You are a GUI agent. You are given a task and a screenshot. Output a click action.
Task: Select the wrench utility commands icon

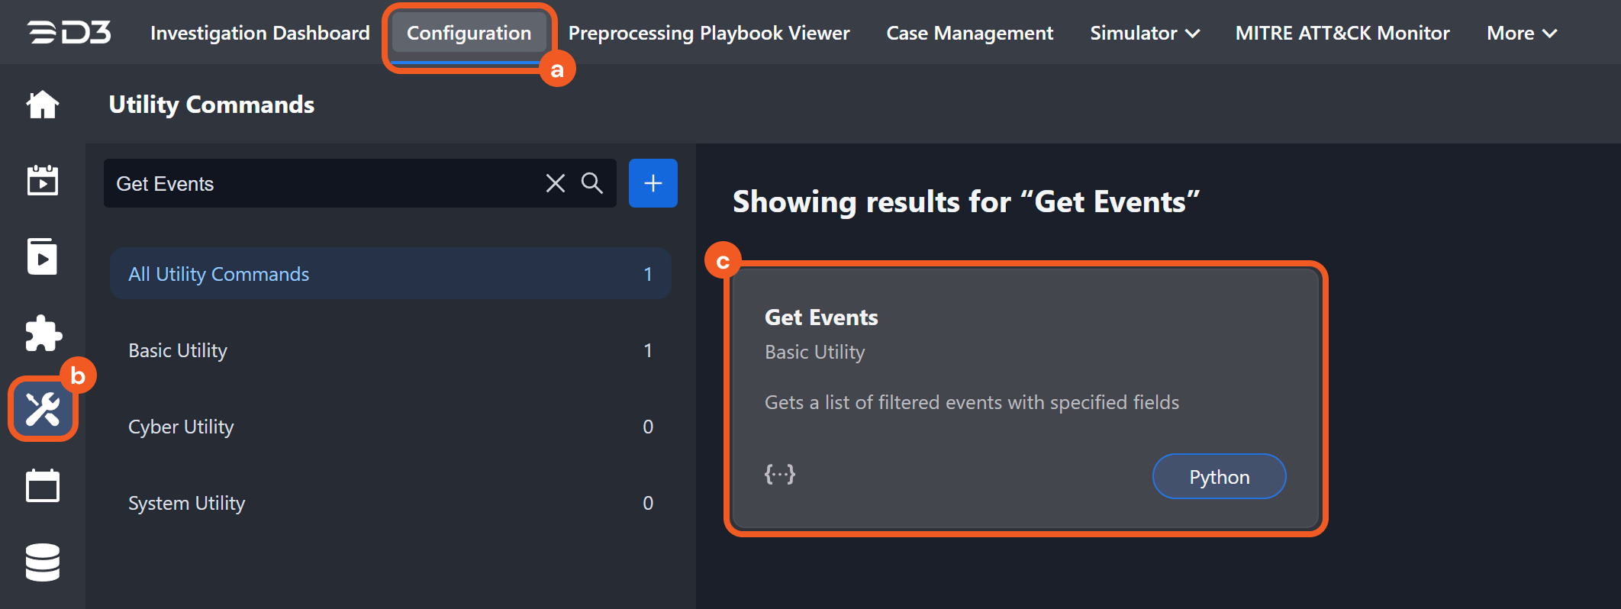tap(43, 410)
